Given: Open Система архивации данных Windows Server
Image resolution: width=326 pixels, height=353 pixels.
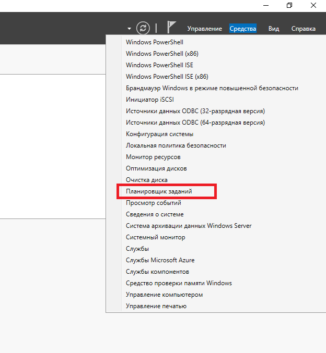Looking at the screenshot, I should (x=188, y=226).
